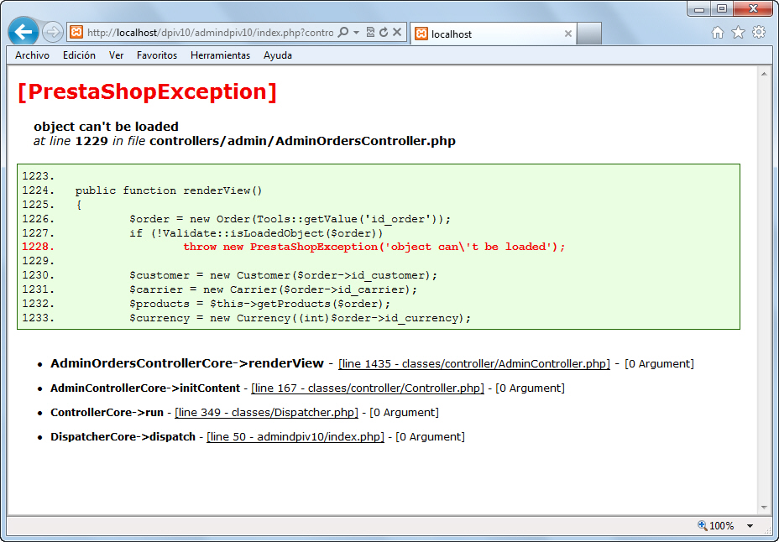Screen dimensions: 779x542
Task: Open the Tools gear icon
Action: (x=759, y=33)
